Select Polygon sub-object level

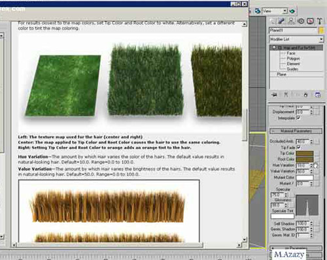pyautogui.click(x=293, y=58)
